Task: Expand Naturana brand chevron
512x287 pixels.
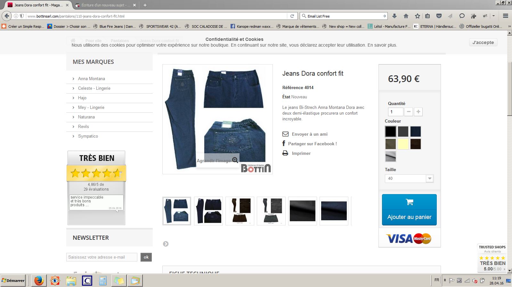Action: 73,117
